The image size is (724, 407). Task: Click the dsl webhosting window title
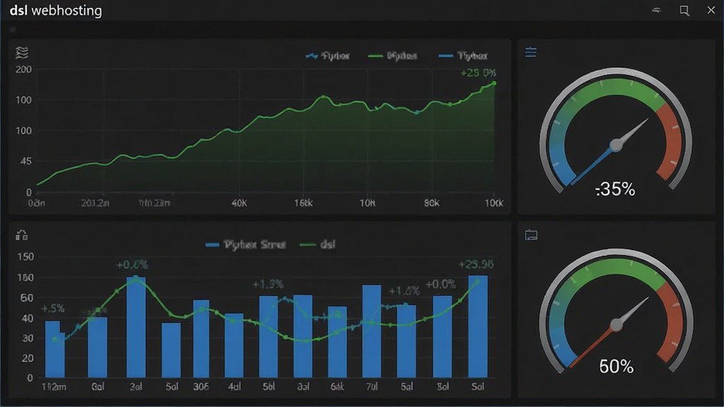point(56,10)
